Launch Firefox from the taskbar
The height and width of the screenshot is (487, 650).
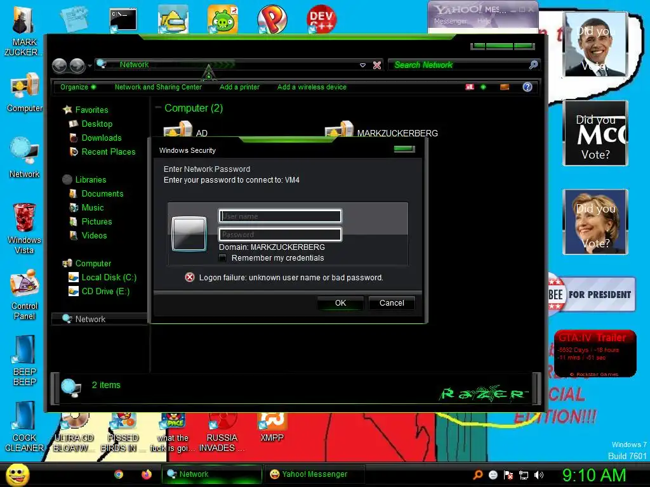coord(147,474)
